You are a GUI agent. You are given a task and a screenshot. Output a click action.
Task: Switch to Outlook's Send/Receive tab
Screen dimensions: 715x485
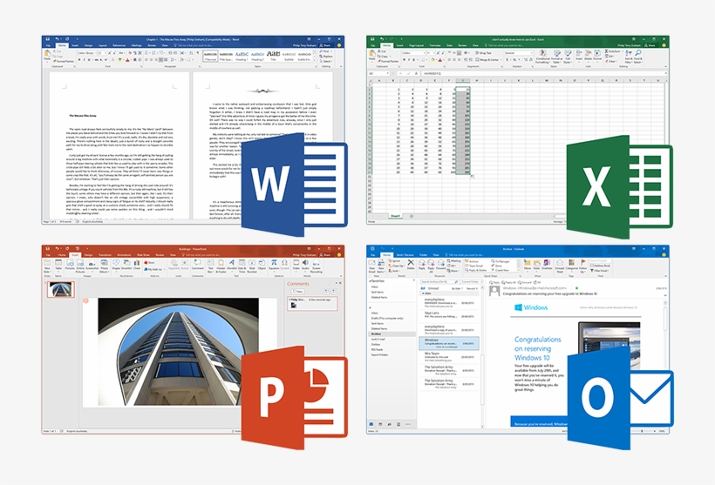pos(405,255)
